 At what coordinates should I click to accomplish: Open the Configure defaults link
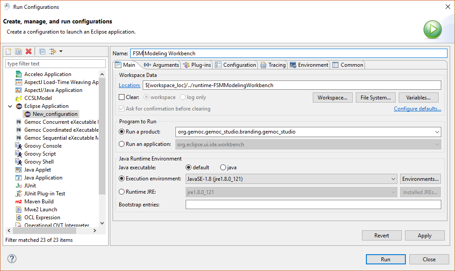click(417, 109)
